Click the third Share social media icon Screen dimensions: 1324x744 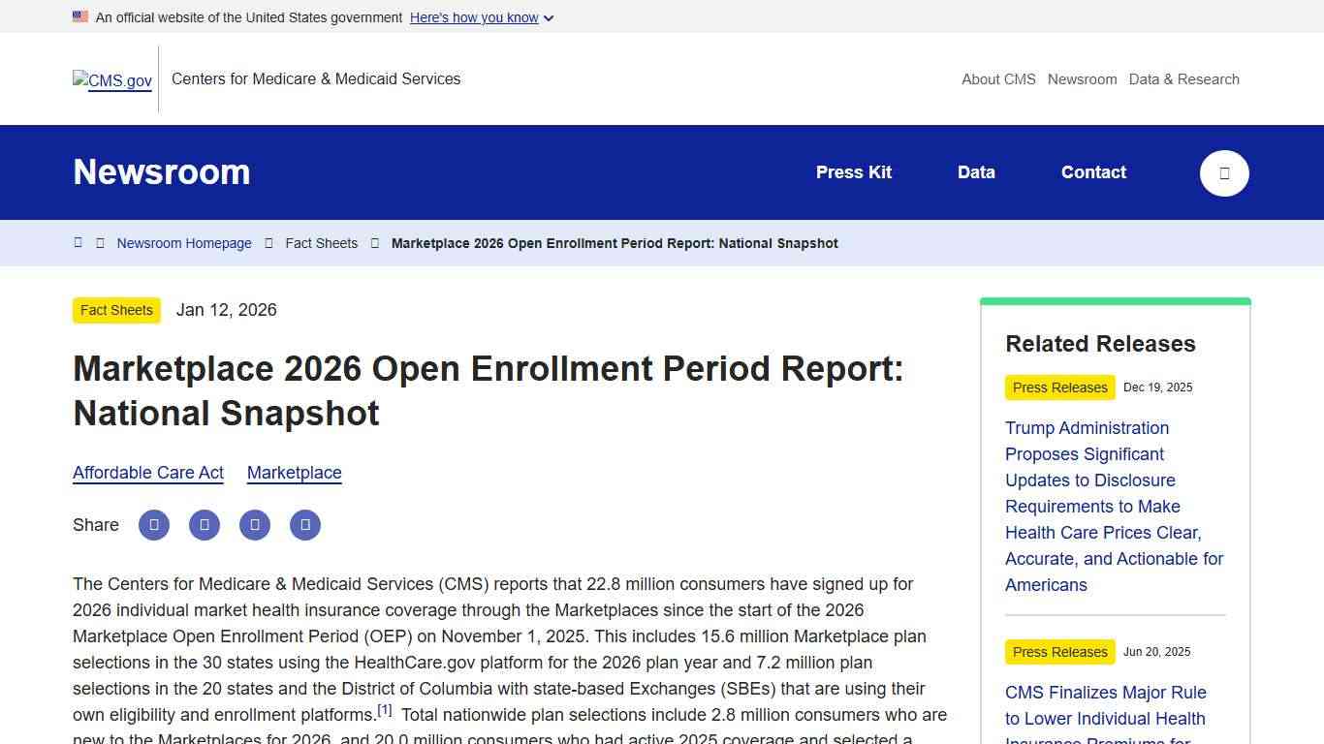tap(255, 524)
